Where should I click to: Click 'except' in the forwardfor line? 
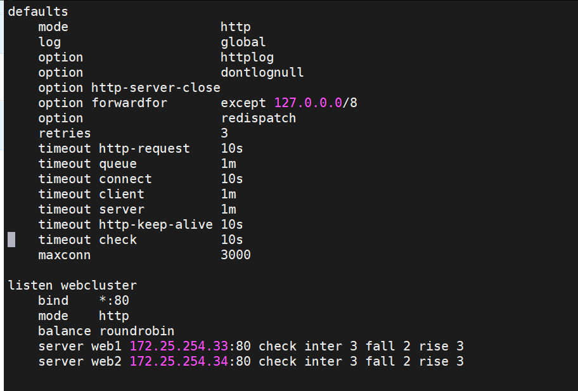[x=243, y=103]
